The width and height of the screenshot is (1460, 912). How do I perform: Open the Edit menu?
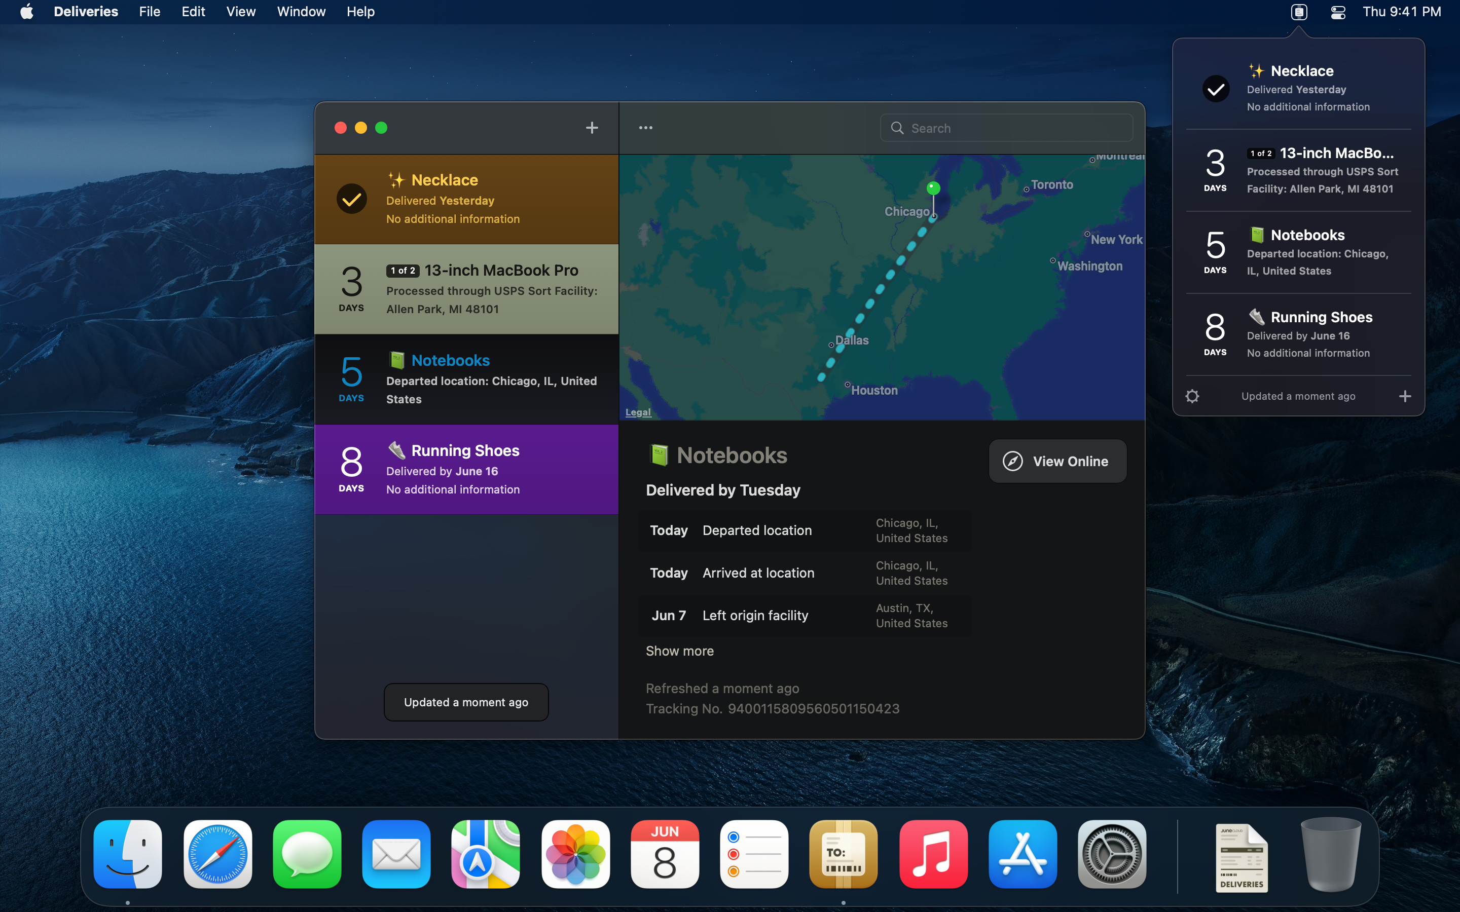pos(193,12)
